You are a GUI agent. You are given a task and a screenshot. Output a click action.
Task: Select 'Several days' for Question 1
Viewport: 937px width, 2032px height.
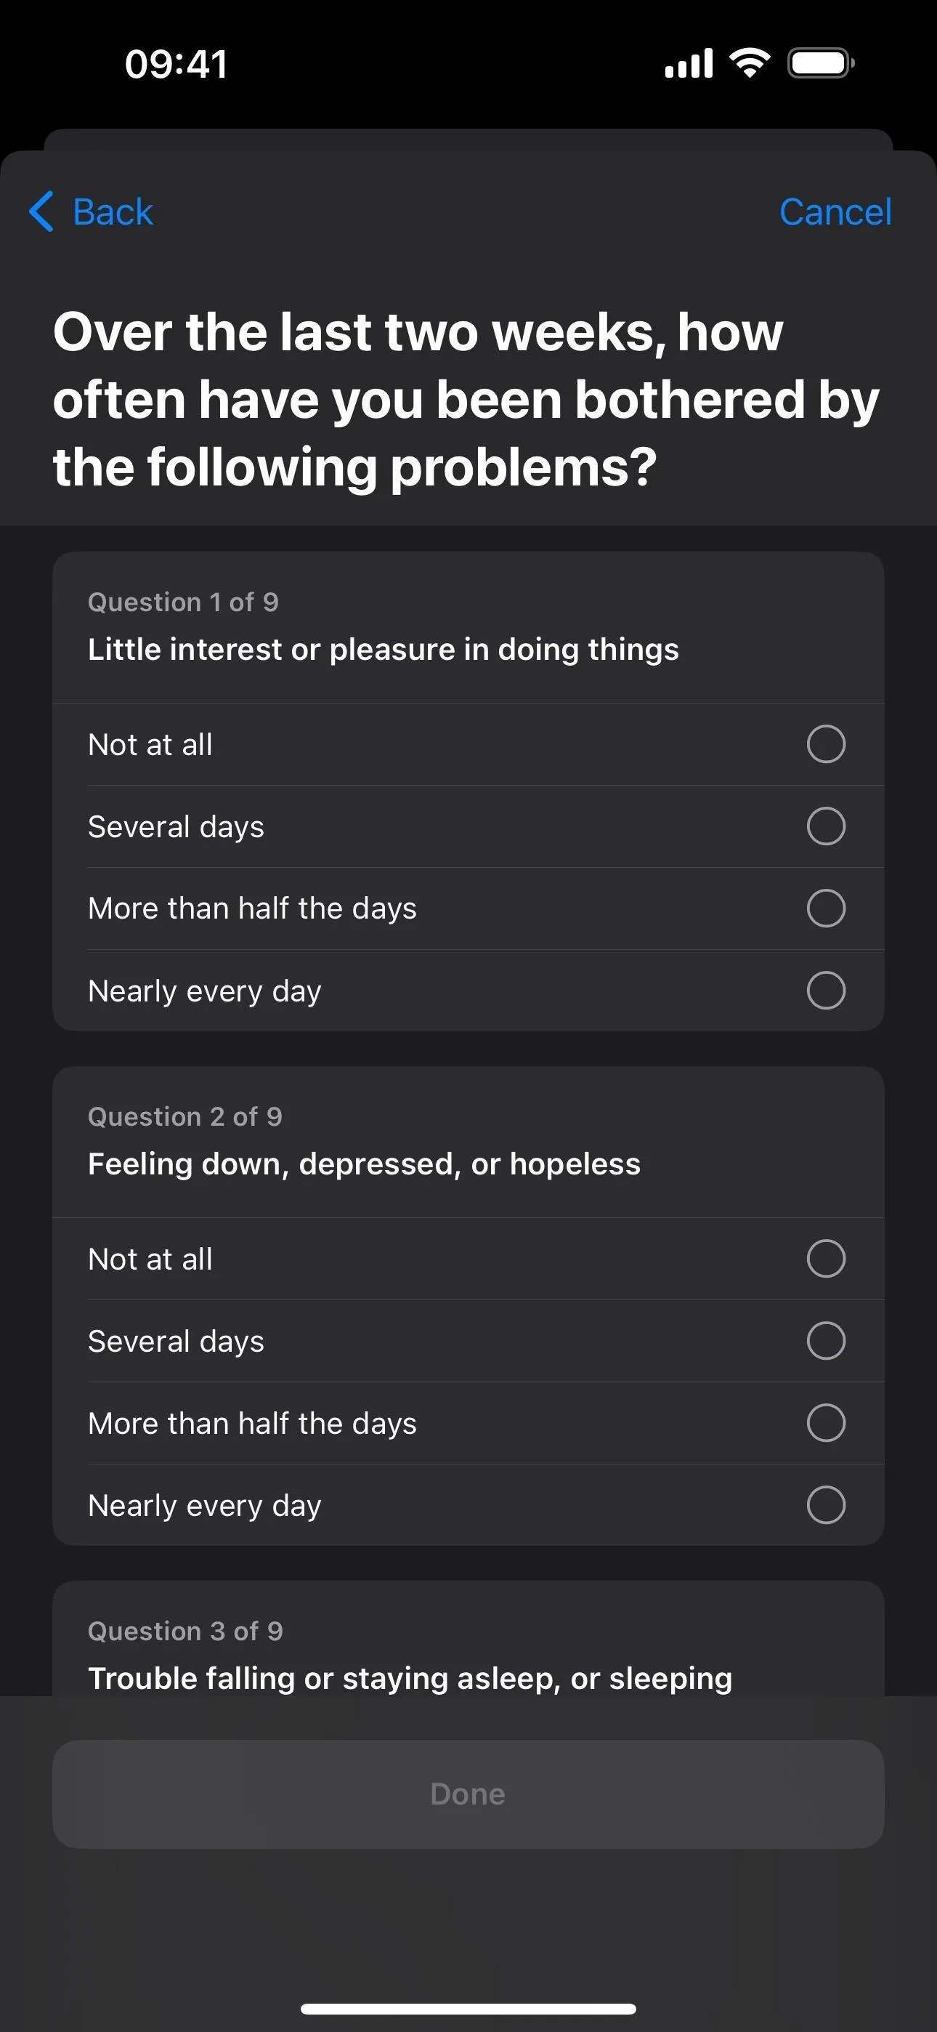[x=468, y=827]
